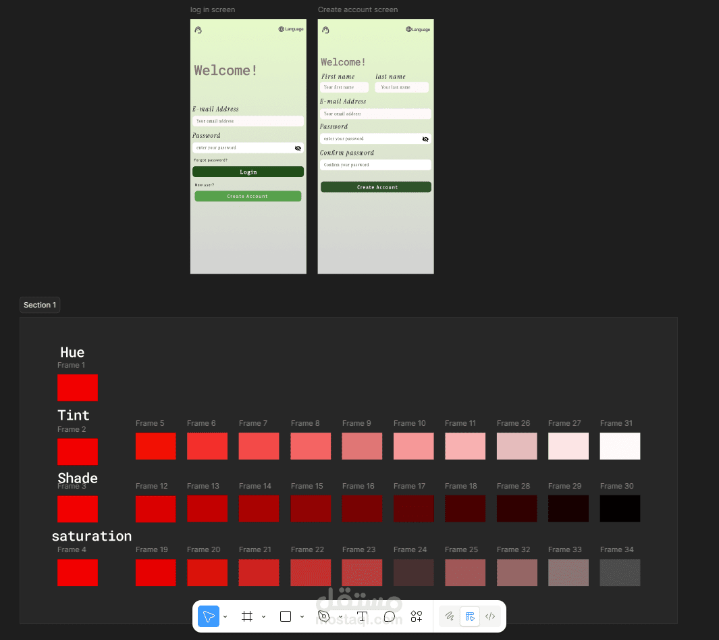Select the Move tool in the toolbar
This screenshot has height=640, width=719.
208,616
